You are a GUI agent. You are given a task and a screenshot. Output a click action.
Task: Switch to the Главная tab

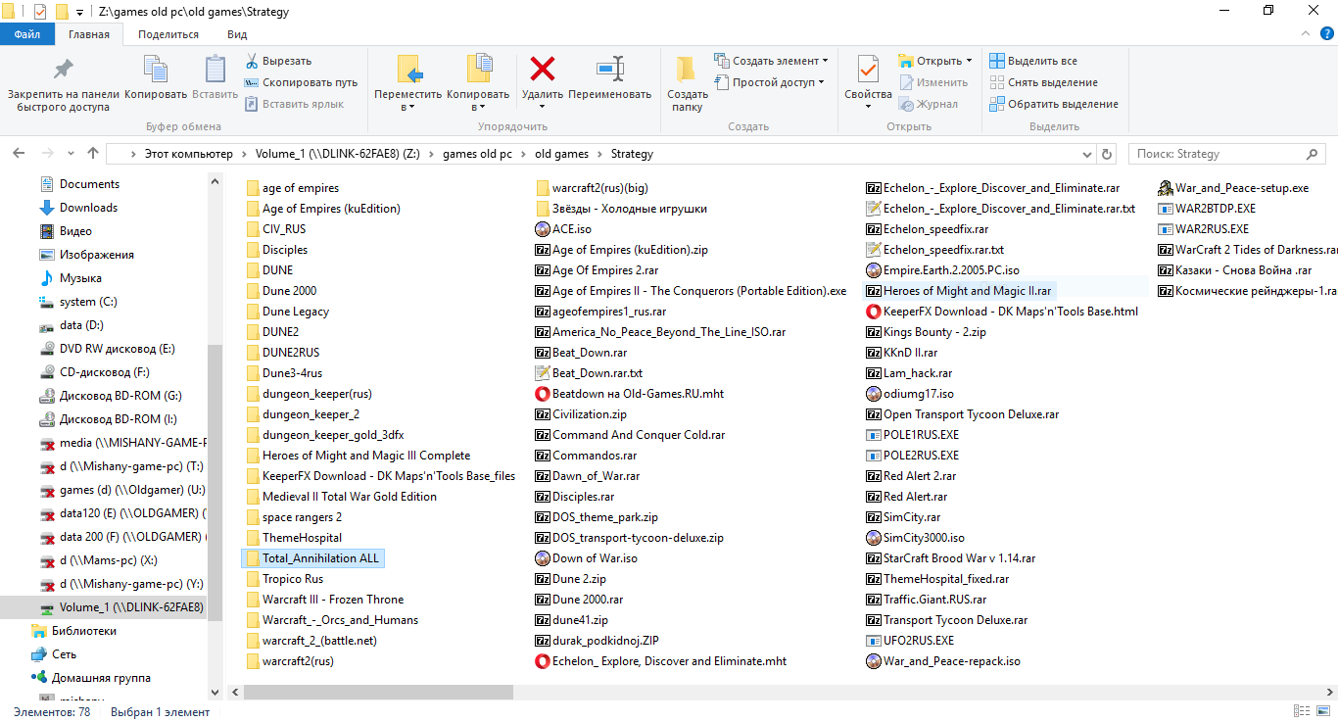[89, 34]
